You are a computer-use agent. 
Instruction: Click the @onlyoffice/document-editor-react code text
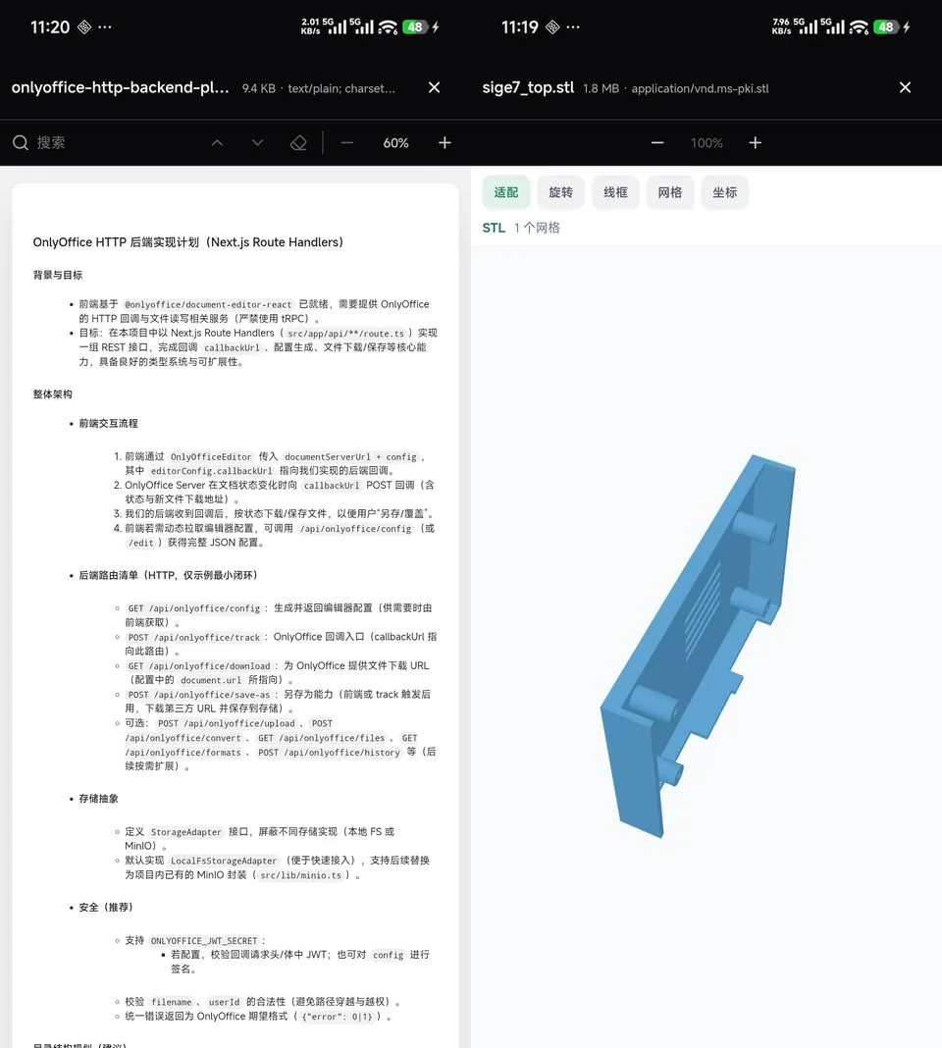pos(208,304)
